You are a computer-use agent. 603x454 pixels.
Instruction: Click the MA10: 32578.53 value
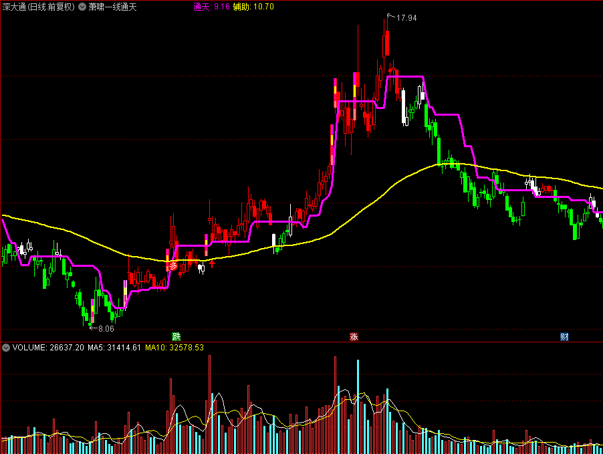click(174, 348)
